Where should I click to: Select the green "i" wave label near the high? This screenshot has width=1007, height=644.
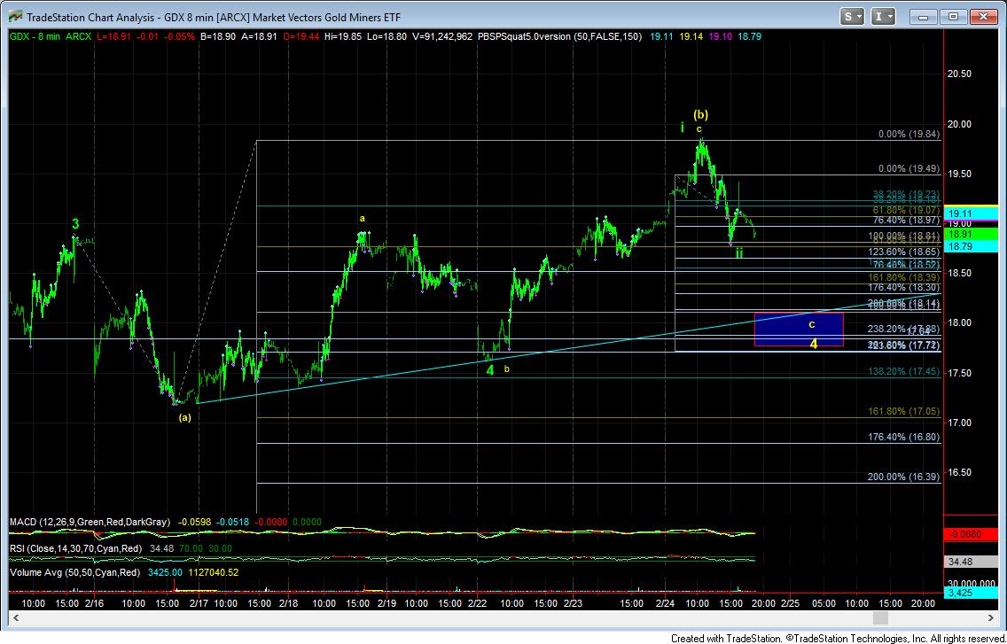682,128
